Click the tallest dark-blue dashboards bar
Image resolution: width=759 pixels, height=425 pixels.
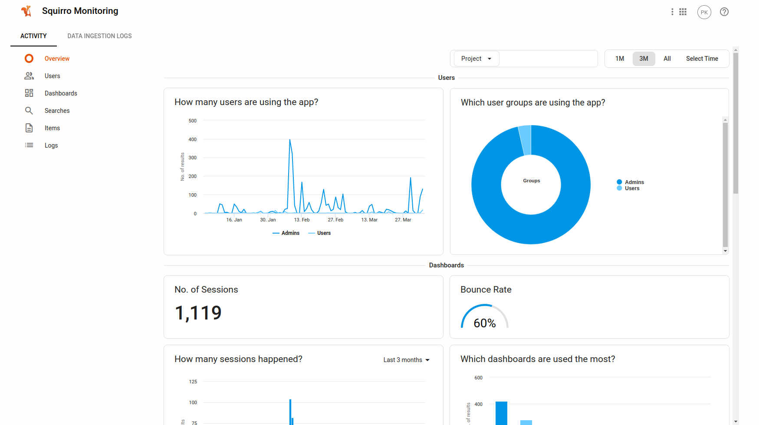tap(501, 413)
